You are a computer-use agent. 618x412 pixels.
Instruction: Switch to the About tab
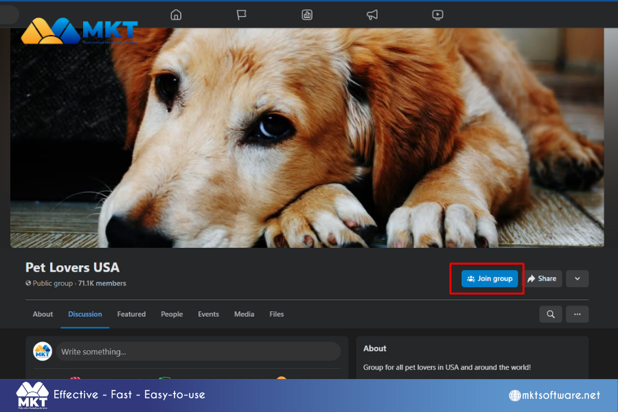click(x=43, y=314)
